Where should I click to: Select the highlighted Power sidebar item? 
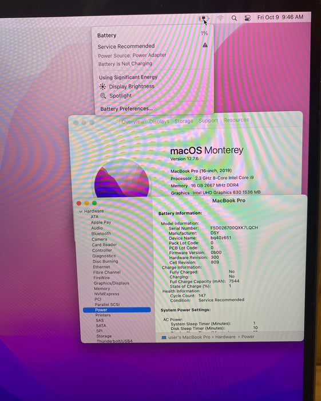tap(117, 310)
